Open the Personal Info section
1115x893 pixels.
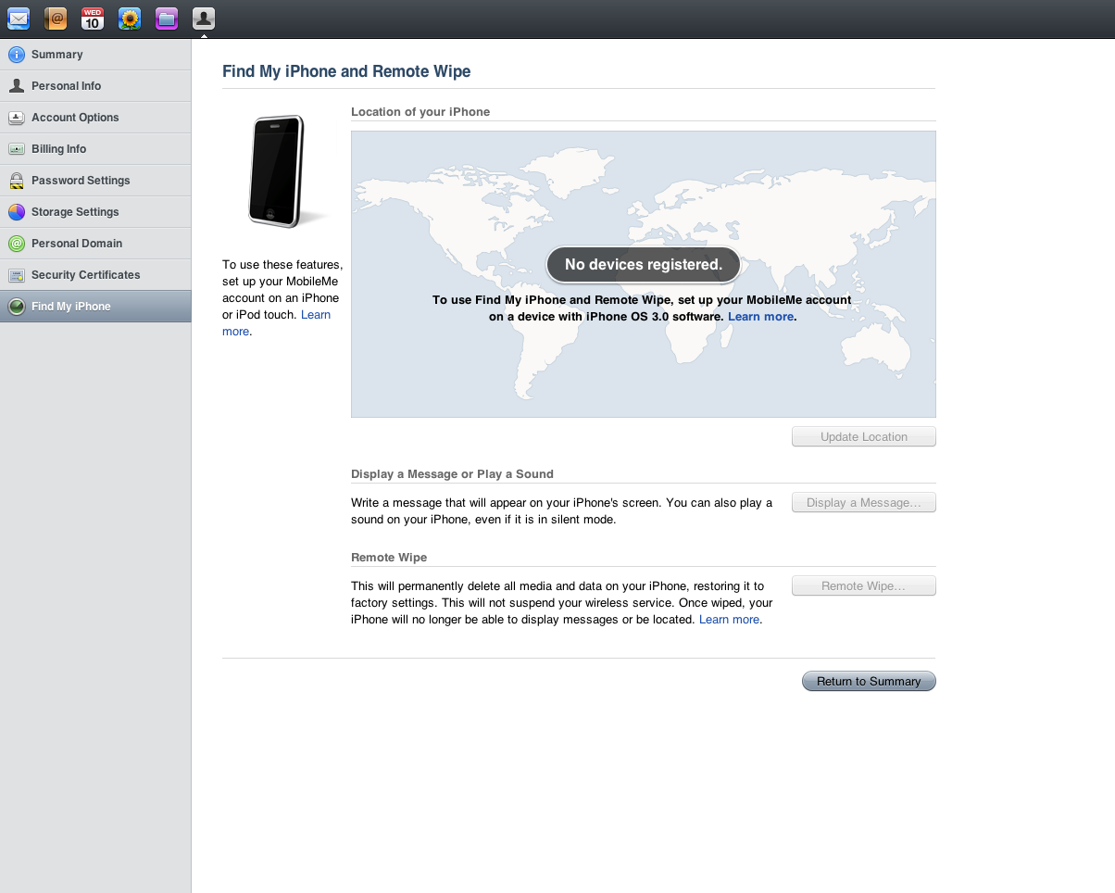click(x=95, y=86)
